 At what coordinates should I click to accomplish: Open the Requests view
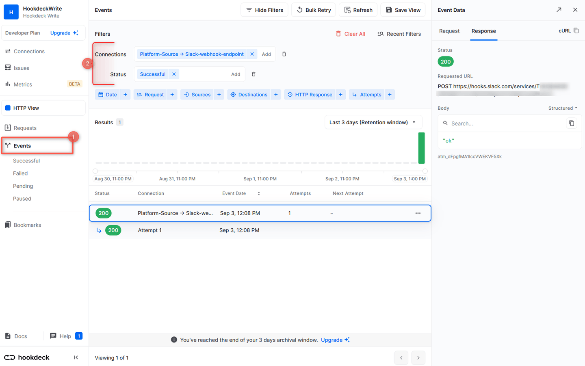(x=25, y=128)
